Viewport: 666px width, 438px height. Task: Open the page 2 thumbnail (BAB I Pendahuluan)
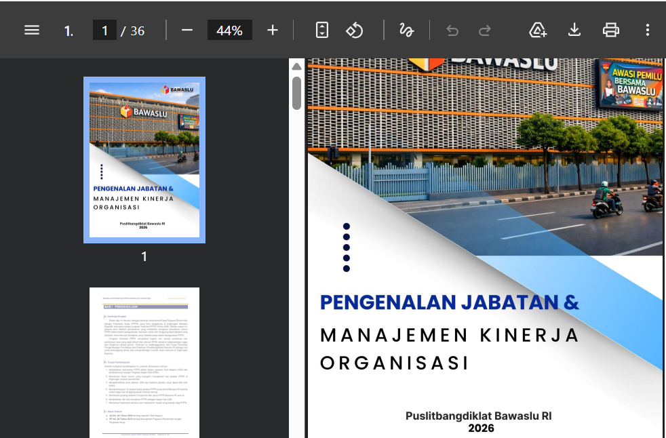click(144, 362)
